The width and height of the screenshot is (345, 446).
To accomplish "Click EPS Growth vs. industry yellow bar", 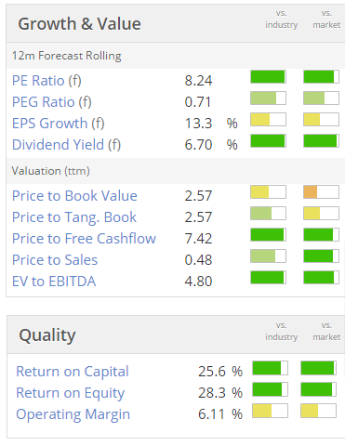I will tap(268, 120).
